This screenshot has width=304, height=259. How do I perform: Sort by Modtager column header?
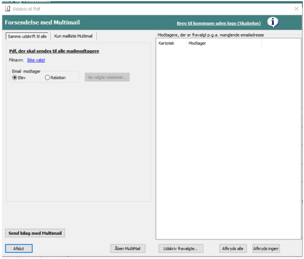224,43
